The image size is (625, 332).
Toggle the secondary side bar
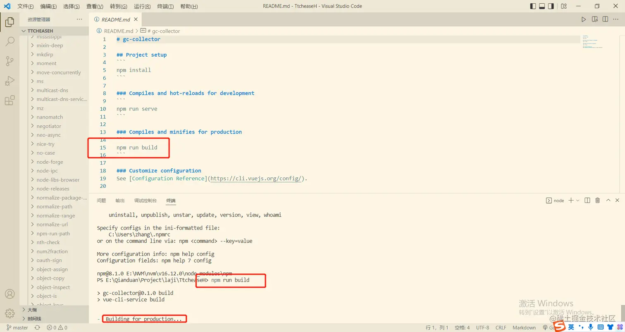click(551, 6)
